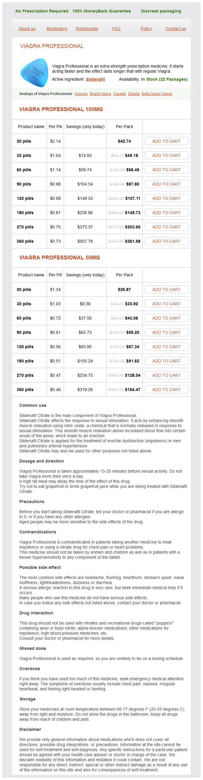Image resolution: width=203 pixels, height=780 pixels.
Task: Open the Brand Viagra analog link
Action: coord(100,94)
